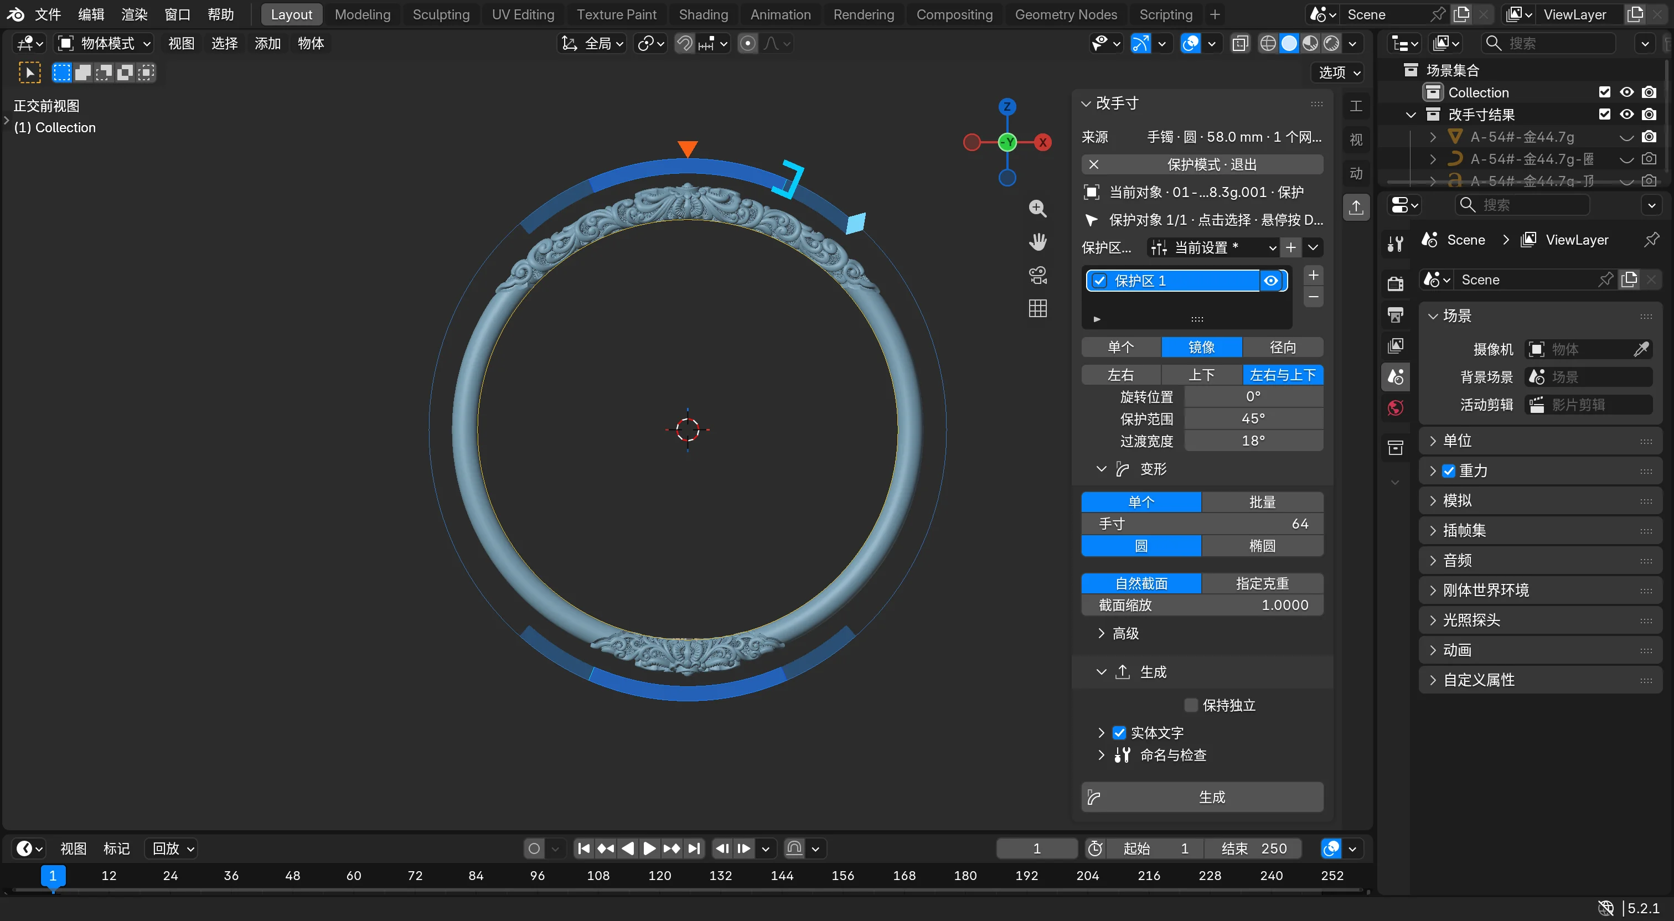Toggle visibility eye of 保护区 1
The width and height of the screenshot is (1674, 921).
click(1271, 281)
